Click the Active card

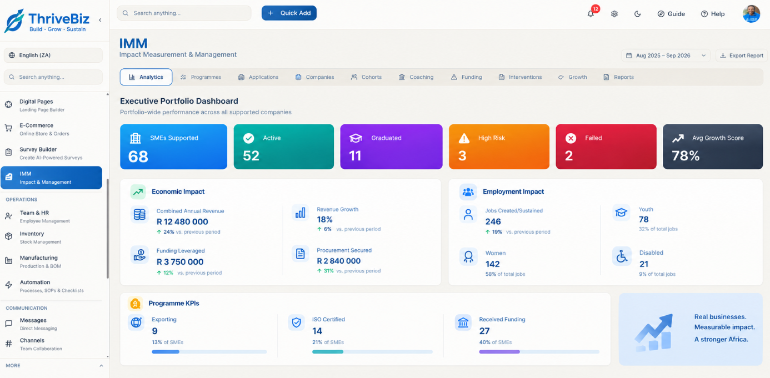[284, 147]
